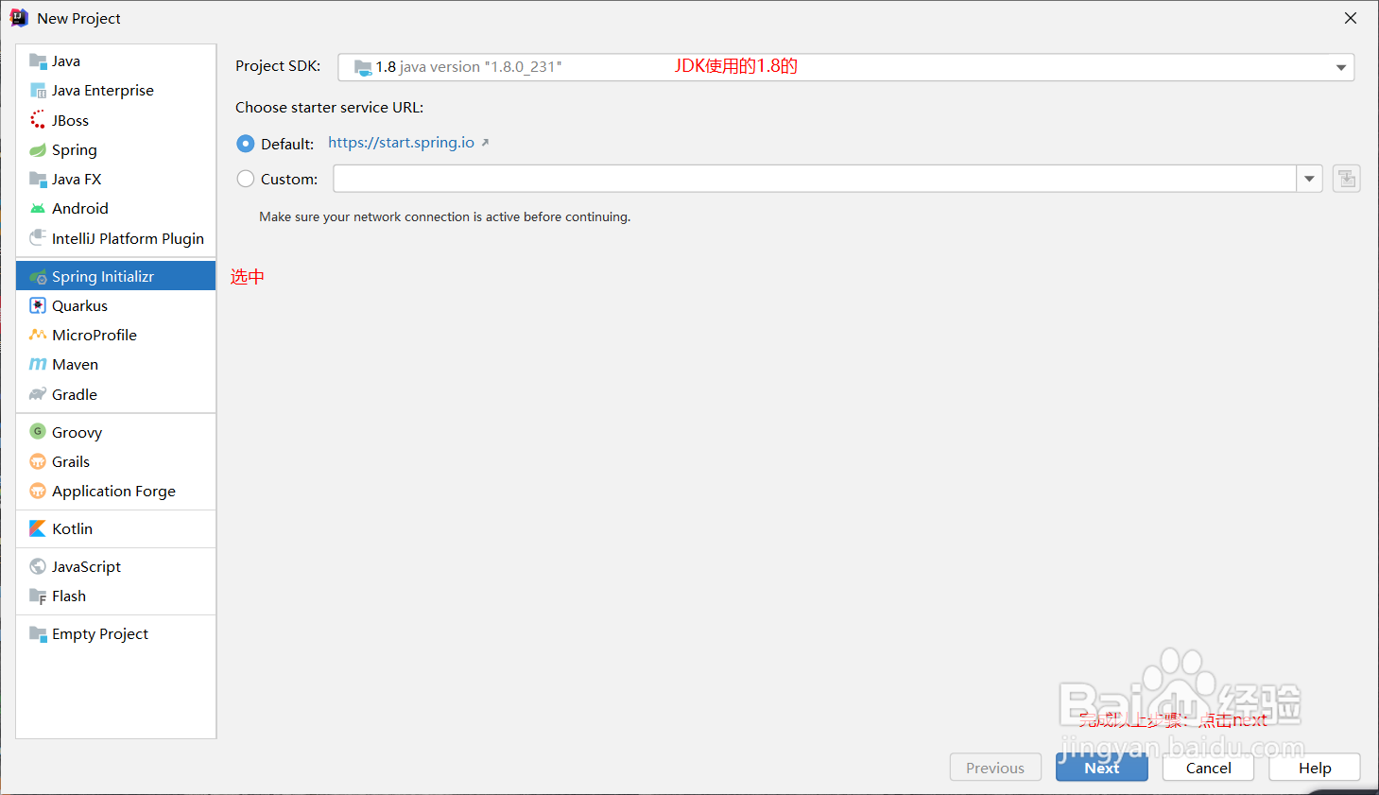Click the Spring green leaf icon
The width and height of the screenshot is (1379, 795).
[x=38, y=149]
